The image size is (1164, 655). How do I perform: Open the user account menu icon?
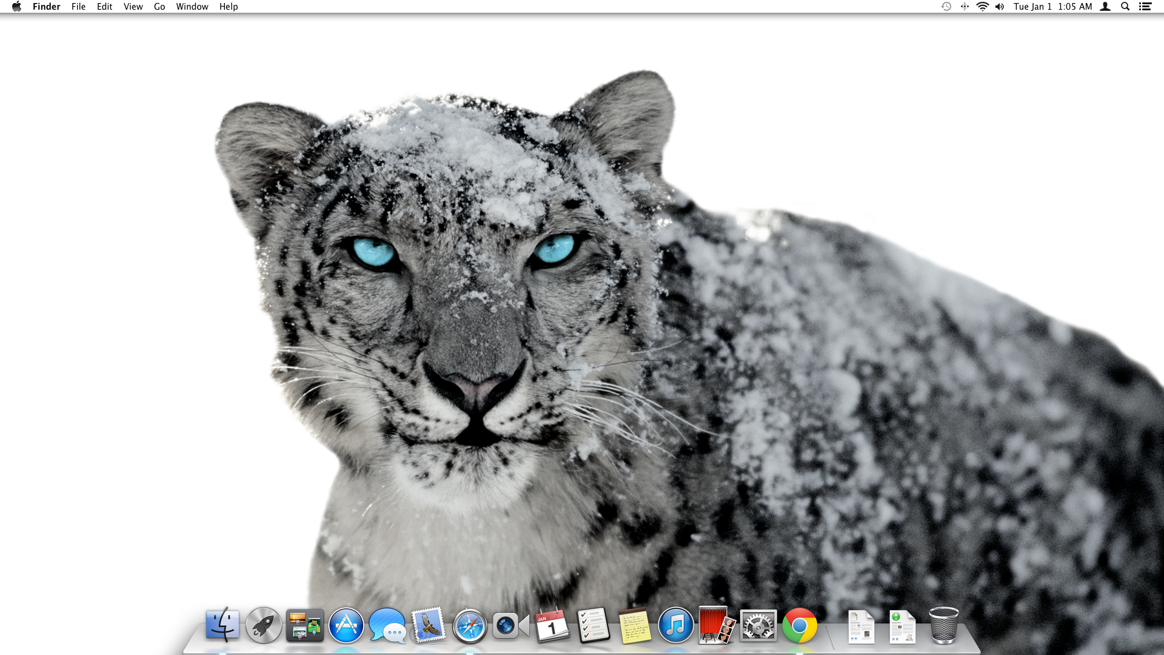click(1105, 7)
